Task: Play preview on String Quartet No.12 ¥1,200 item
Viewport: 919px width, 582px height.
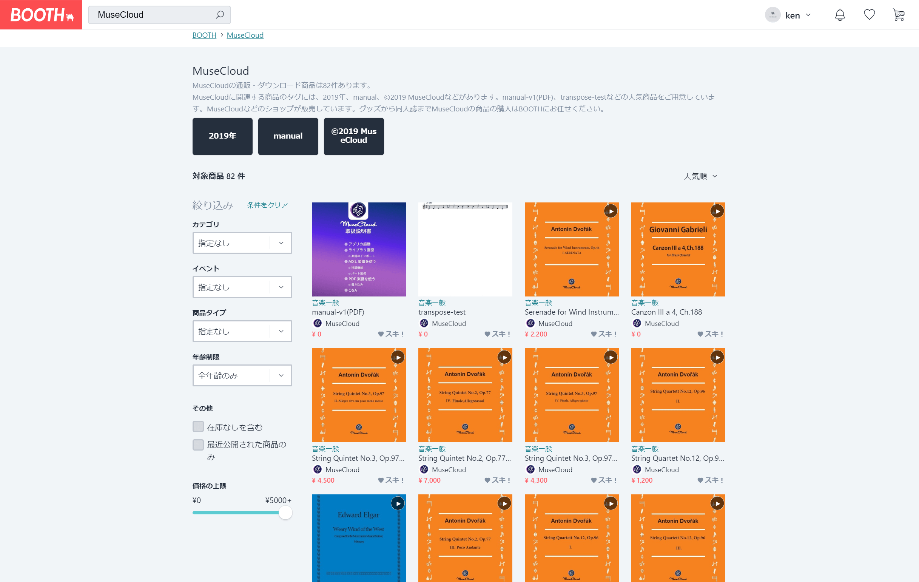Action: pos(717,357)
